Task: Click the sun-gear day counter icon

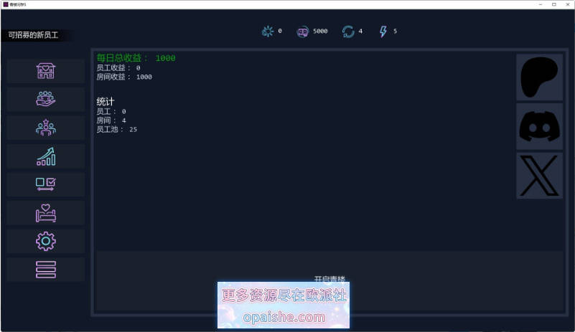Action: 267,32
